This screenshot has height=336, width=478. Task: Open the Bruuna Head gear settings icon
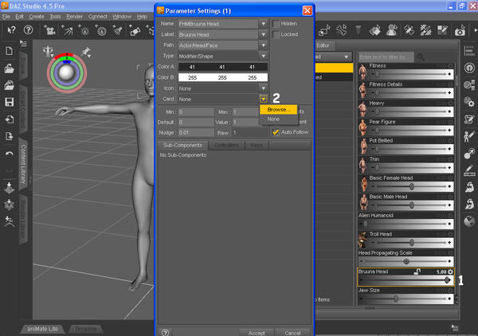pyautogui.click(x=450, y=272)
